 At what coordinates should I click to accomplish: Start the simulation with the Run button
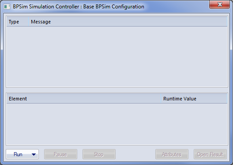pyautogui.click(x=18, y=154)
